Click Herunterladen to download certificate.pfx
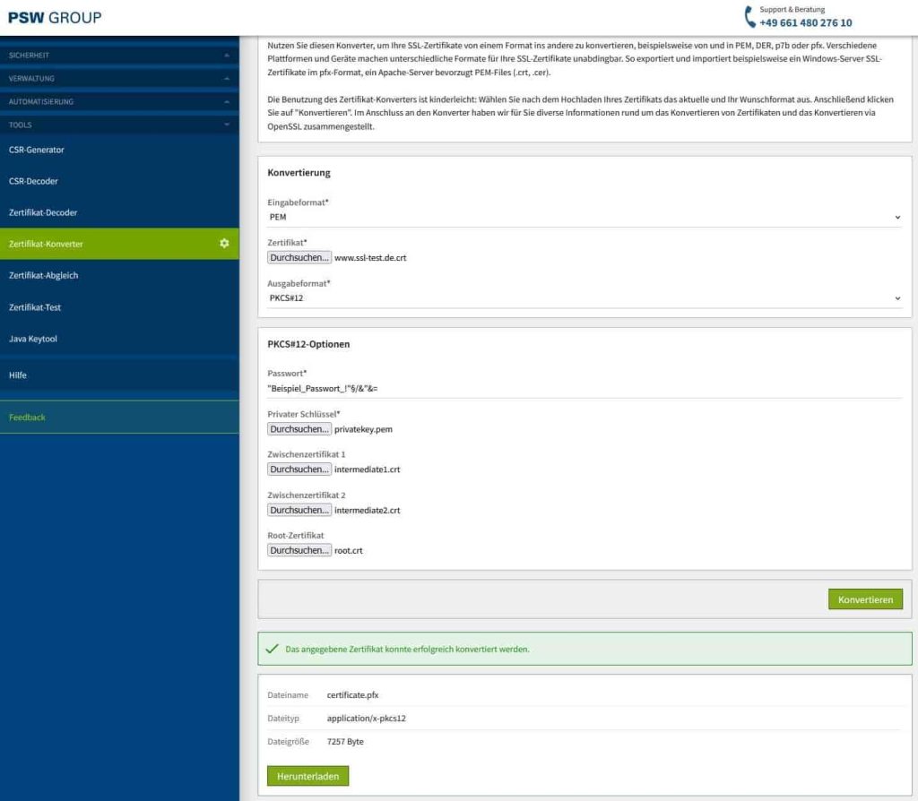918x801 pixels. (307, 776)
